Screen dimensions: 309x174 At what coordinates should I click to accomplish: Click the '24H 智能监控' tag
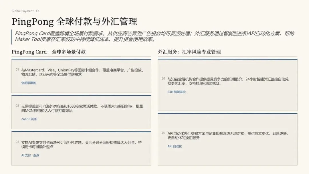click(x=177, y=92)
